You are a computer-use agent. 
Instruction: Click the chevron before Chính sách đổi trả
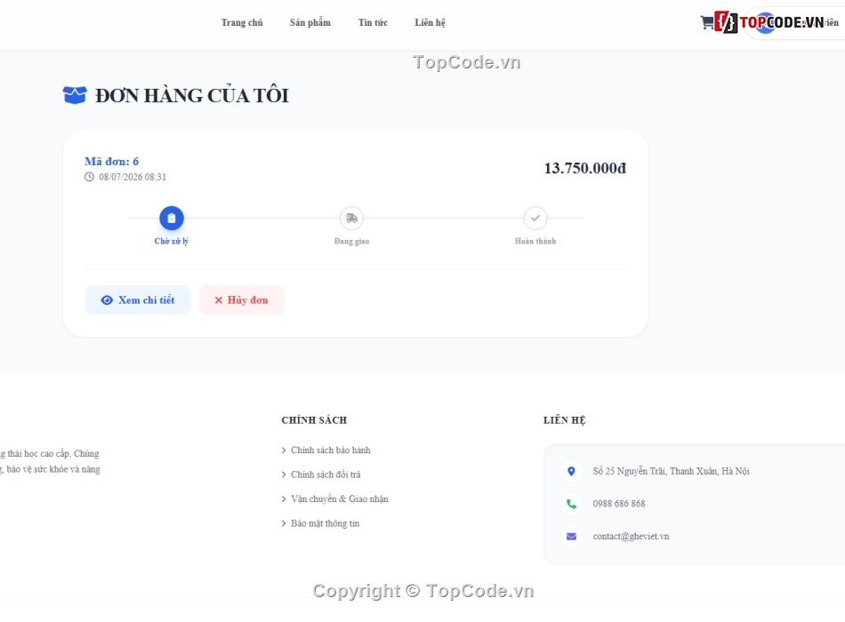[284, 474]
